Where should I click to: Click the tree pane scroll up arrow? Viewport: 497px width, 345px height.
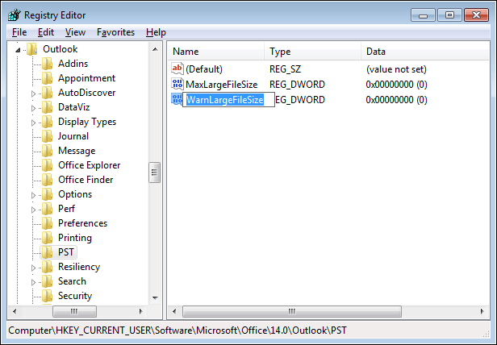tap(155, 49)
